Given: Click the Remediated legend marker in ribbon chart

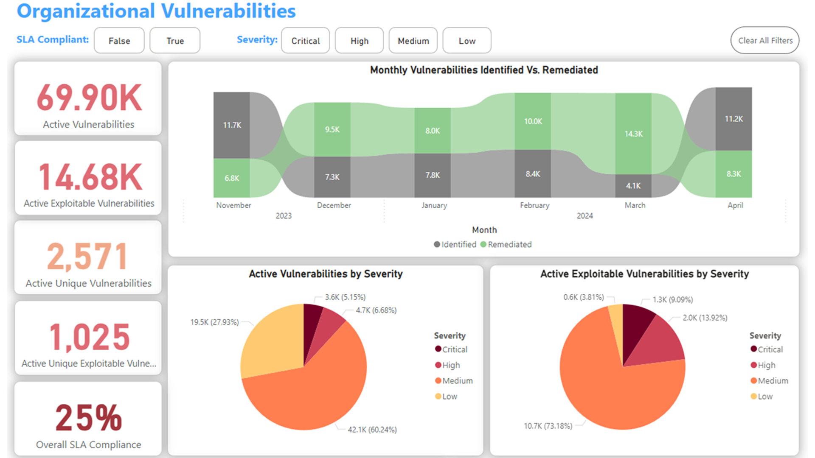Looking at the screenshot, I should 483,244.
